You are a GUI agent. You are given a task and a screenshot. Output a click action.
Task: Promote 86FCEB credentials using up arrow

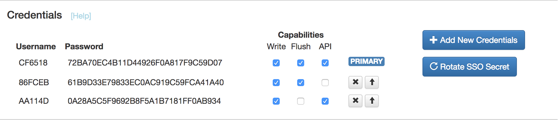point(372,82)
